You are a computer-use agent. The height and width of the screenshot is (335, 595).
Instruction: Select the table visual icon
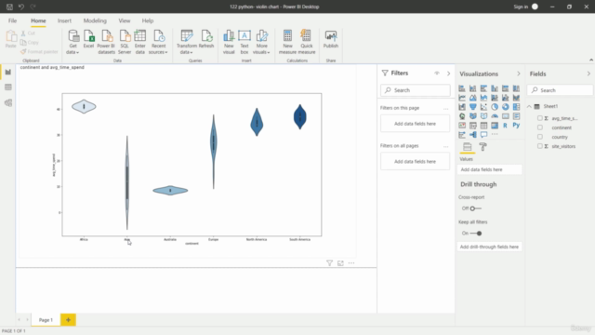click(483, 126)
